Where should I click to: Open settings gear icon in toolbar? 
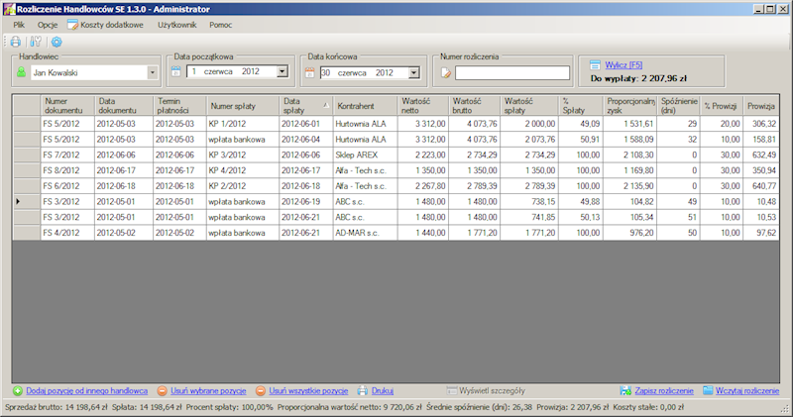point(57,42)
